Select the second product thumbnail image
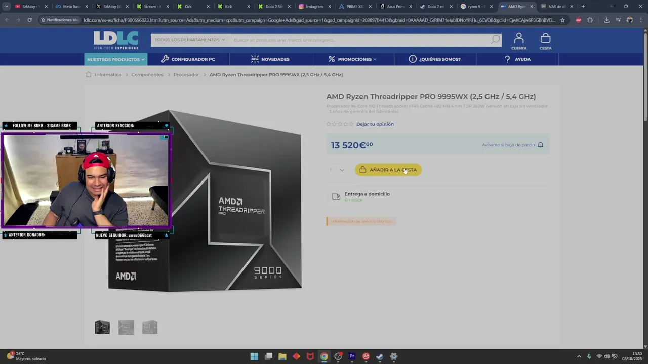This screenshot has height=364, width=648. (x=126, y=327)
